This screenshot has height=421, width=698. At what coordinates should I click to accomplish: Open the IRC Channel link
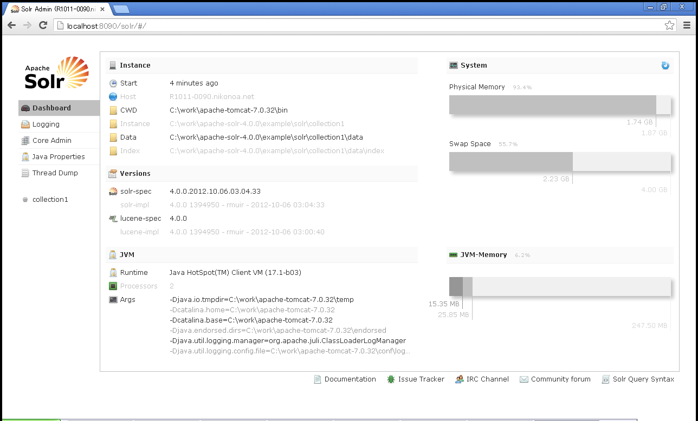[x=482, y=379]
